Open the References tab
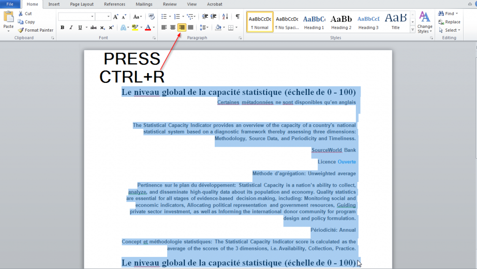The height and width of the screenshot is (269, 477). pyautogui.click(x=115, y=4)
